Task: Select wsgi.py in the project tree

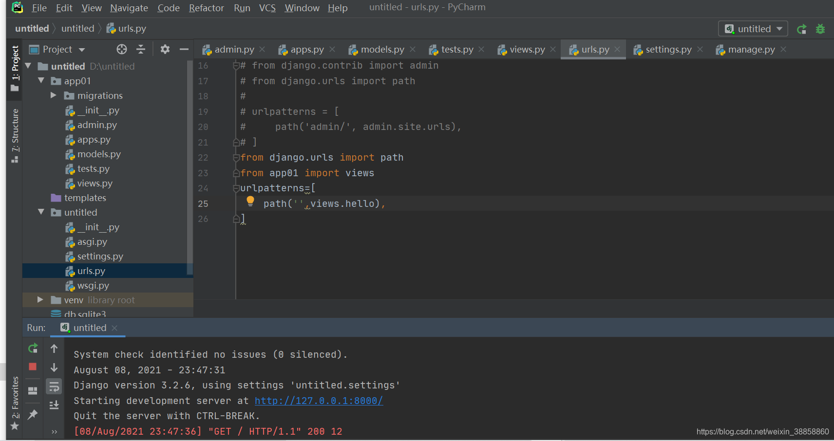Action: pos(93,285)
